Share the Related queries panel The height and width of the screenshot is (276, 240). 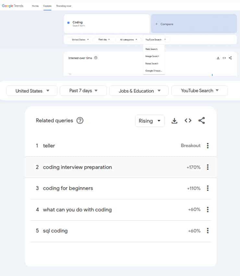point(201,121)
